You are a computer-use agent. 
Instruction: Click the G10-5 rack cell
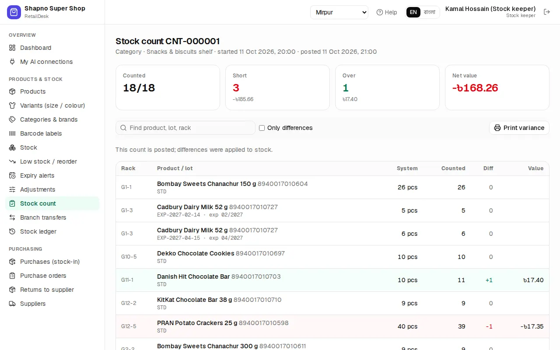[x=129, y=257]
